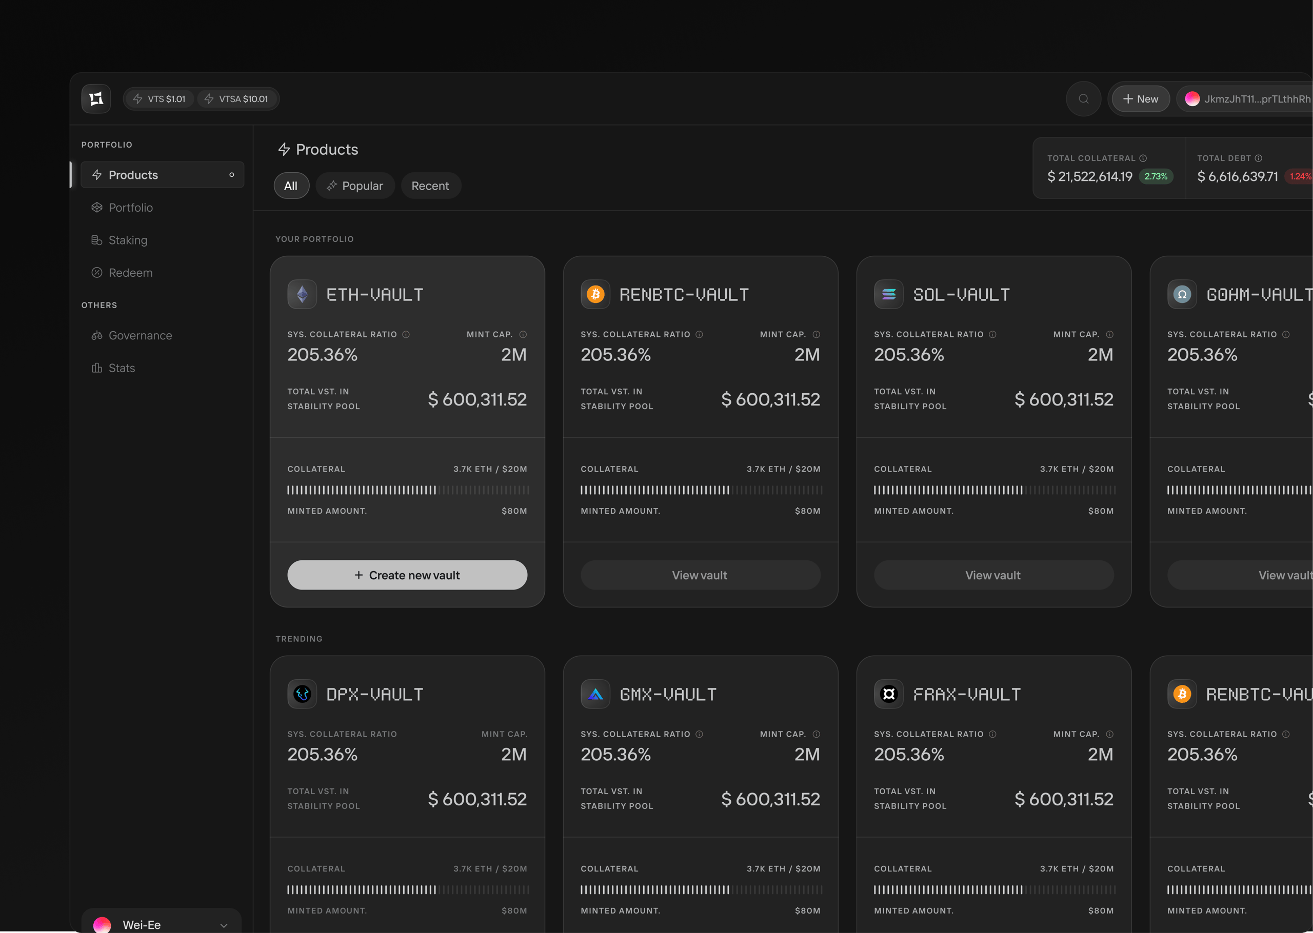This screenshot has width=1313, height=933.
Task: Click GMX-VAULT Mint Cap info icon
Action: (817, 734)
